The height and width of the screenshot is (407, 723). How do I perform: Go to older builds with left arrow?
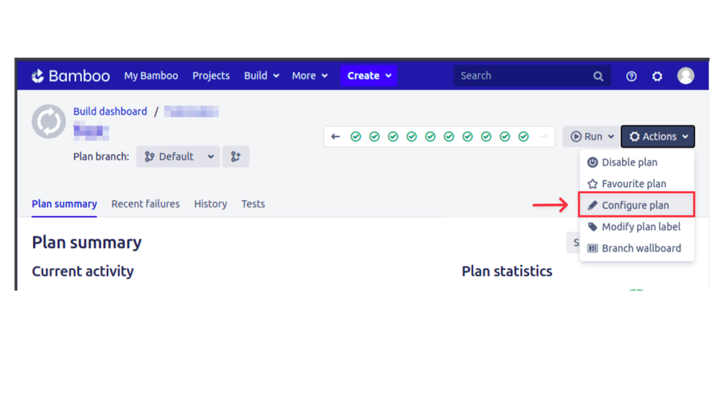[336, 137]
